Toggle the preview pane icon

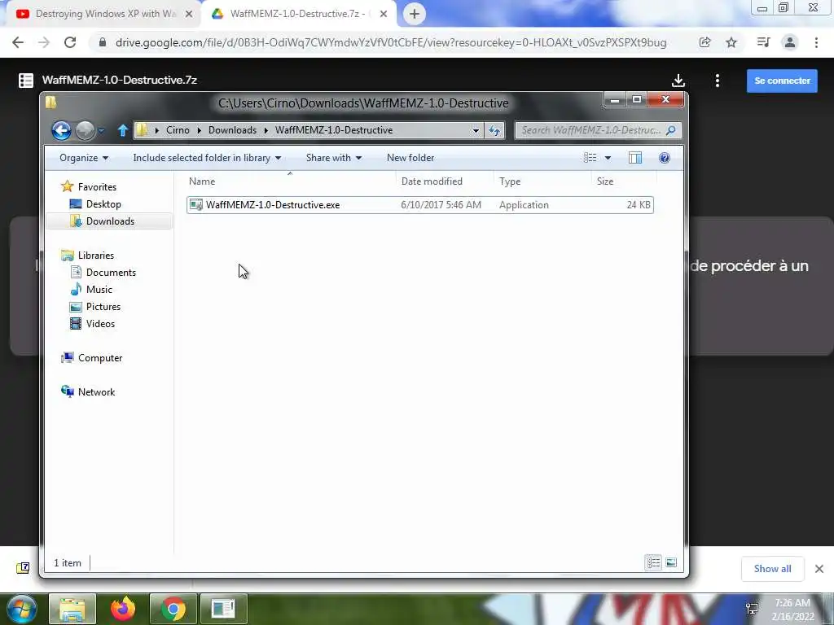pos(635,158)
